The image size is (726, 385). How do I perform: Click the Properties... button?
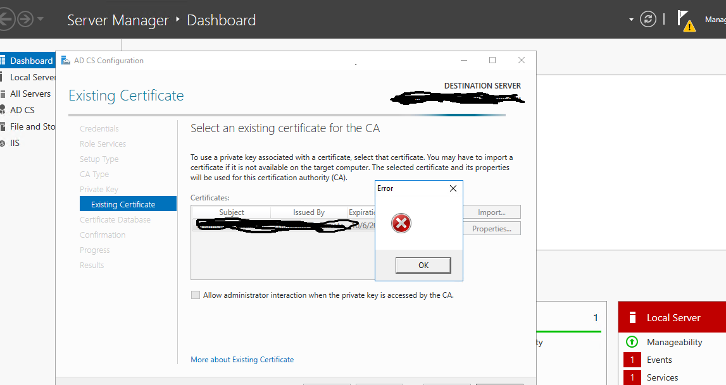tap(492, 229)
